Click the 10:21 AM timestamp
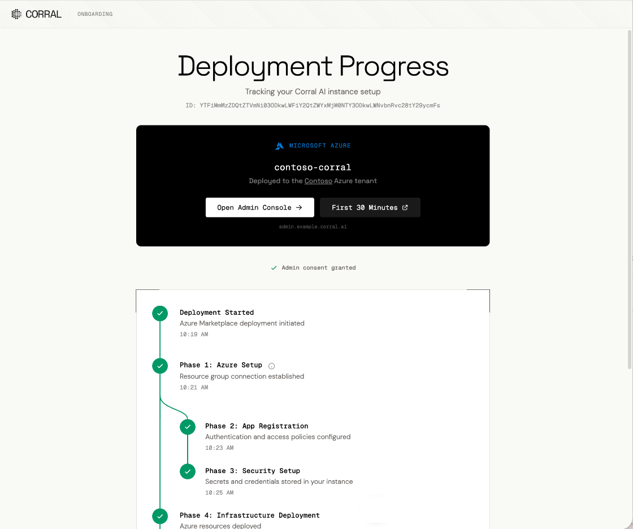Screen dimensions: 633x529 pyautogui.click(x=194, y=388)
